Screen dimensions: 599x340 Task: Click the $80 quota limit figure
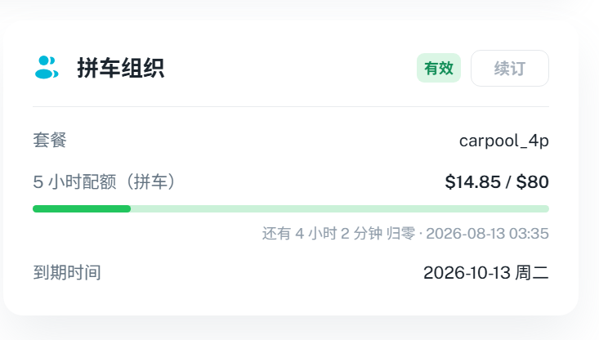click(x=533, y=181)
